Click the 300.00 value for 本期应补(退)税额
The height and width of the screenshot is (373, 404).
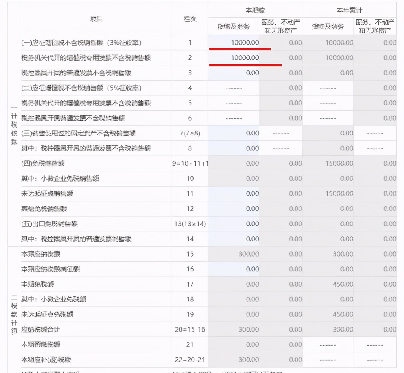[x=249, y=359]
